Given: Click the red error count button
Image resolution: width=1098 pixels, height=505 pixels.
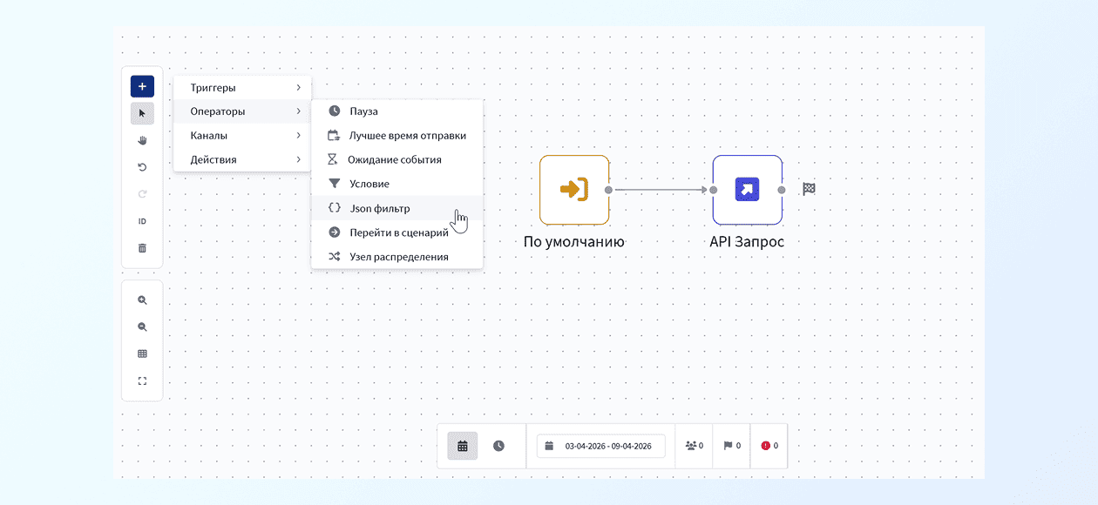Looking at the screenshot, I should pos(769,446).
